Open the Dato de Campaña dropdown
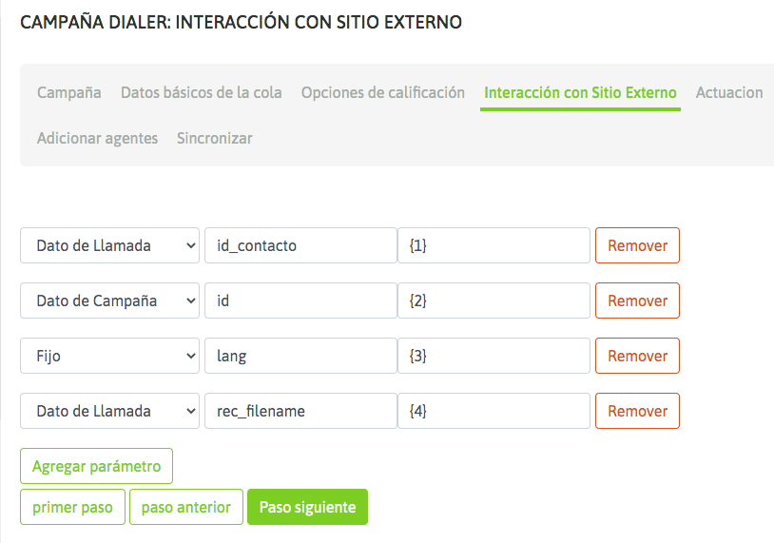The image size is (774, 543). pyautogui.click(x=109, y=301)
